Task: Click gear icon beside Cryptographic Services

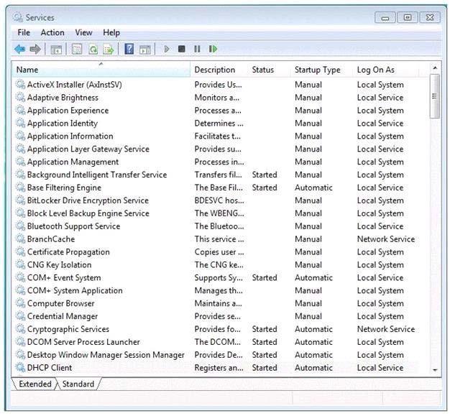Action: [20, 328]
